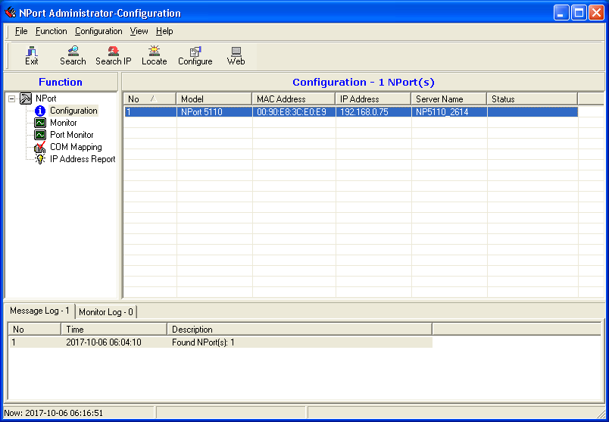609x422 pixels.
Task: Open the File menu
Action: point(21,31)
